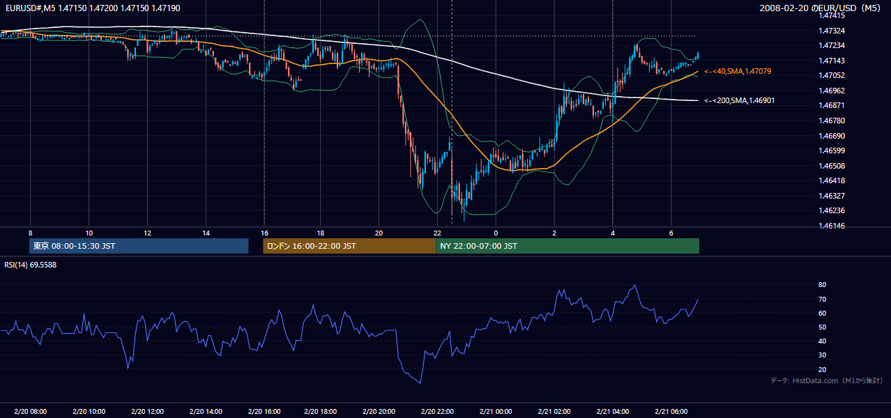Click RSI scale value 30
This screenshot has width=891, height=418.
pos(823,355)
